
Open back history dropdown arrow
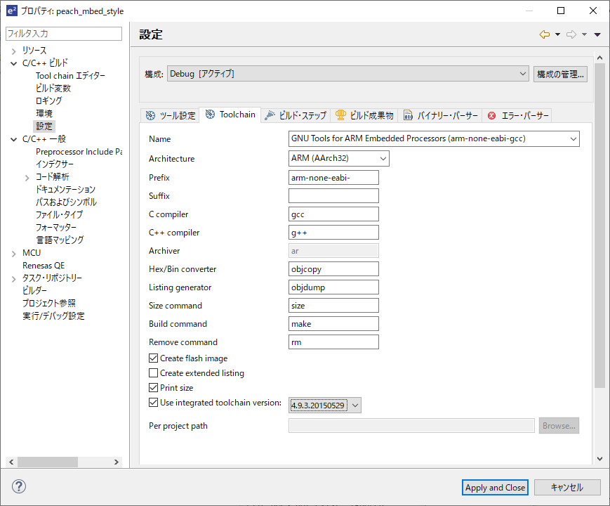click(x=557, y=34)
